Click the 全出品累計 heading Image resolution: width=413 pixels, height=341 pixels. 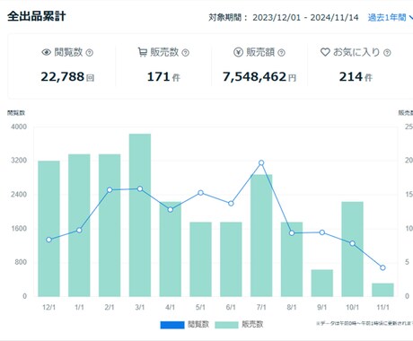click(x=37, y=16)
